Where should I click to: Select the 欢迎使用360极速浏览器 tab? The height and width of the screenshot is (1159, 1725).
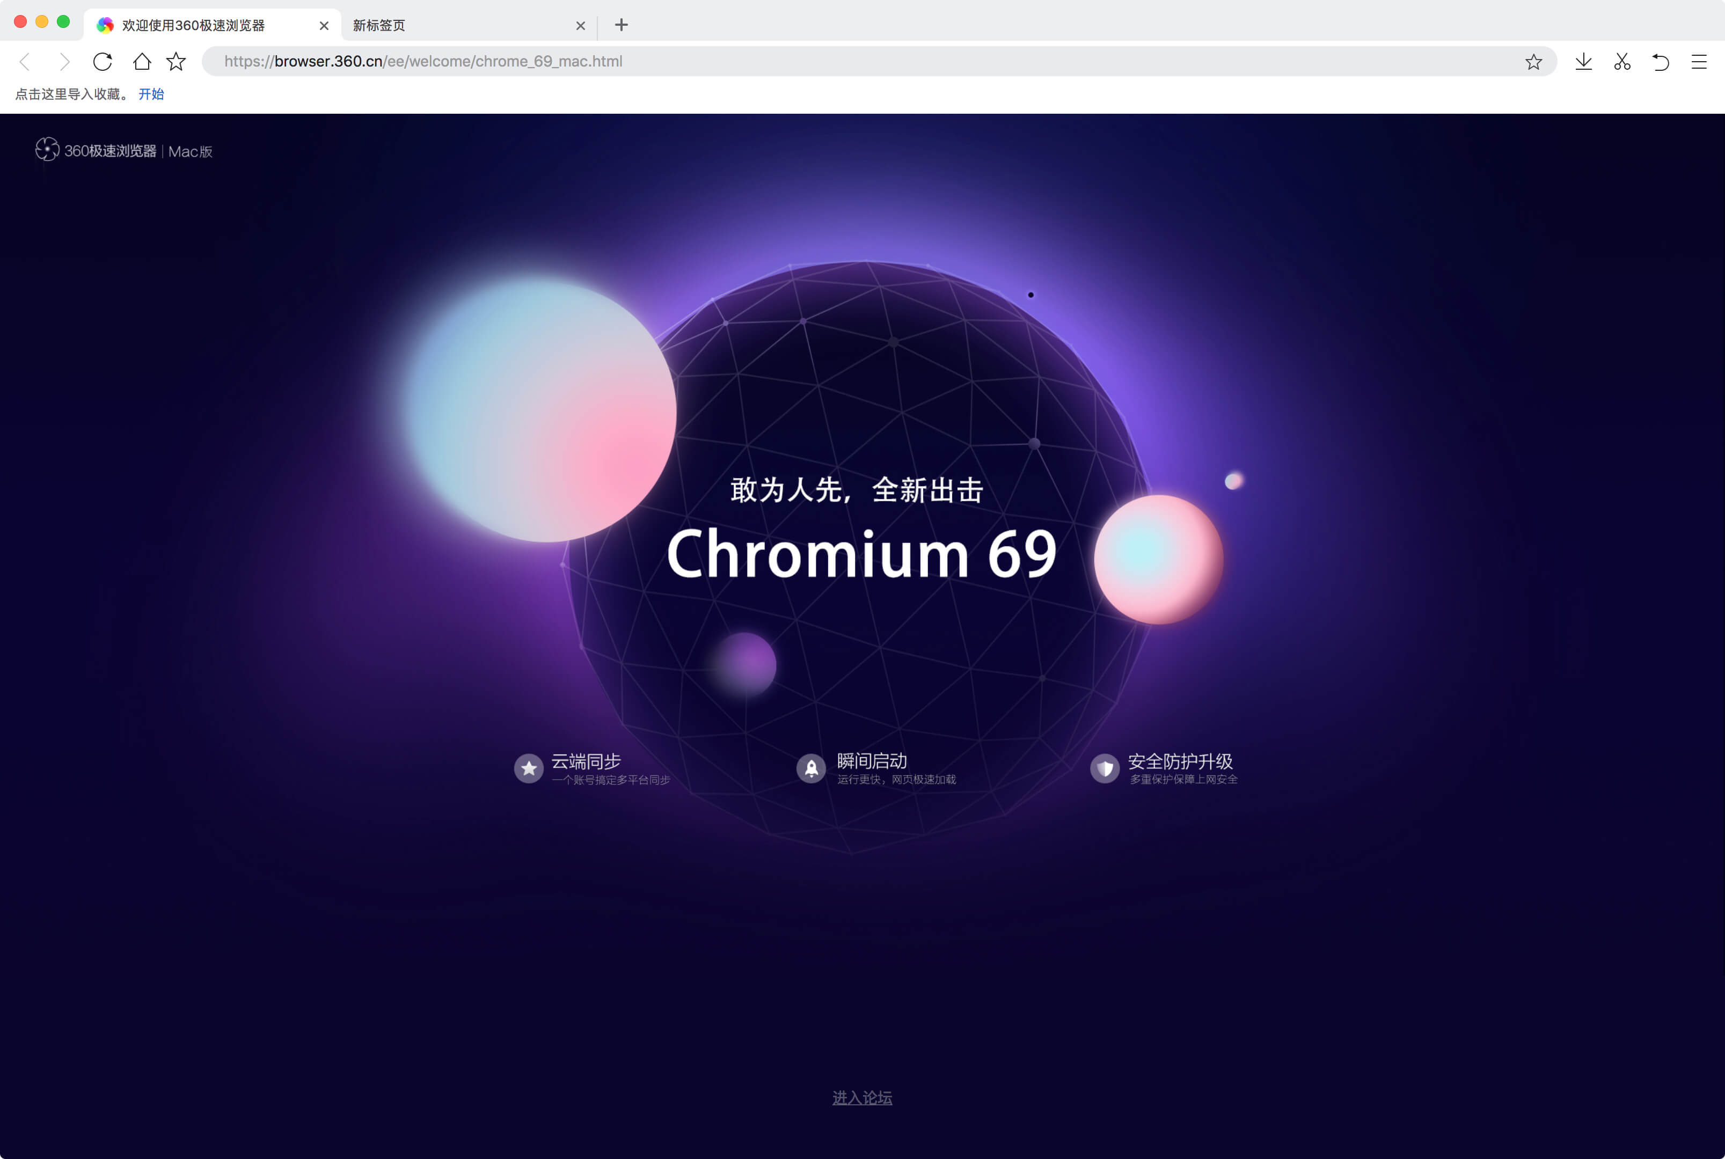coord(213,25)
